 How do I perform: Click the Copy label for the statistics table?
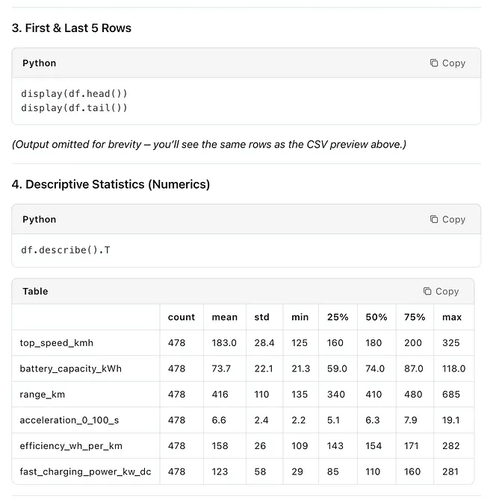(447, 291)
